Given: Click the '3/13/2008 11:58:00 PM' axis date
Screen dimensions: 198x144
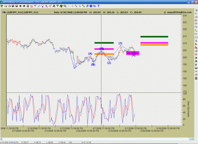Looking at the screenshot, I should coord(71,129).
